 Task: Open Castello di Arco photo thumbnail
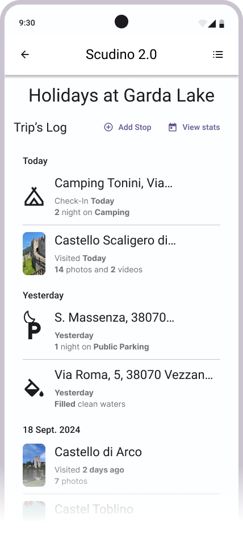click(x=34, y=465)
